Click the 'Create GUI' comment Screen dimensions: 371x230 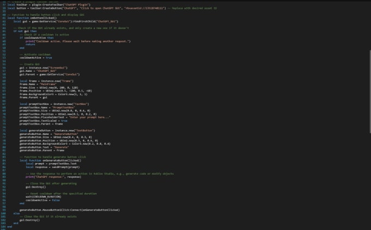click(x=29, y=64)
